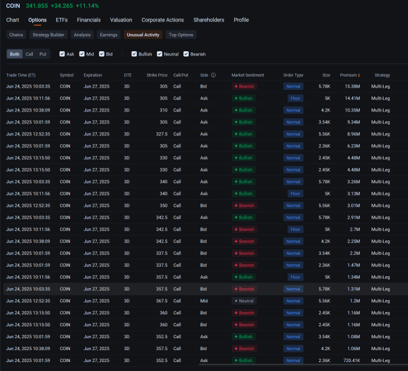Click the 1.2M premium cell
408x371 pixels.
click(x=355, y=301)
